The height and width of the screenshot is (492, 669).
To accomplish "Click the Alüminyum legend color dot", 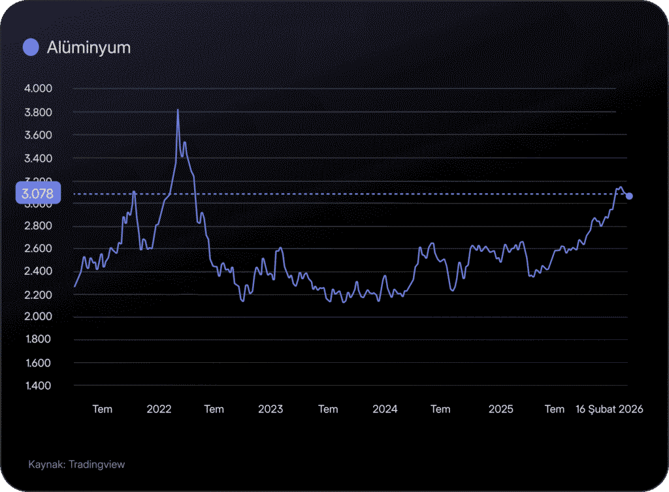I will pos(31,48).
